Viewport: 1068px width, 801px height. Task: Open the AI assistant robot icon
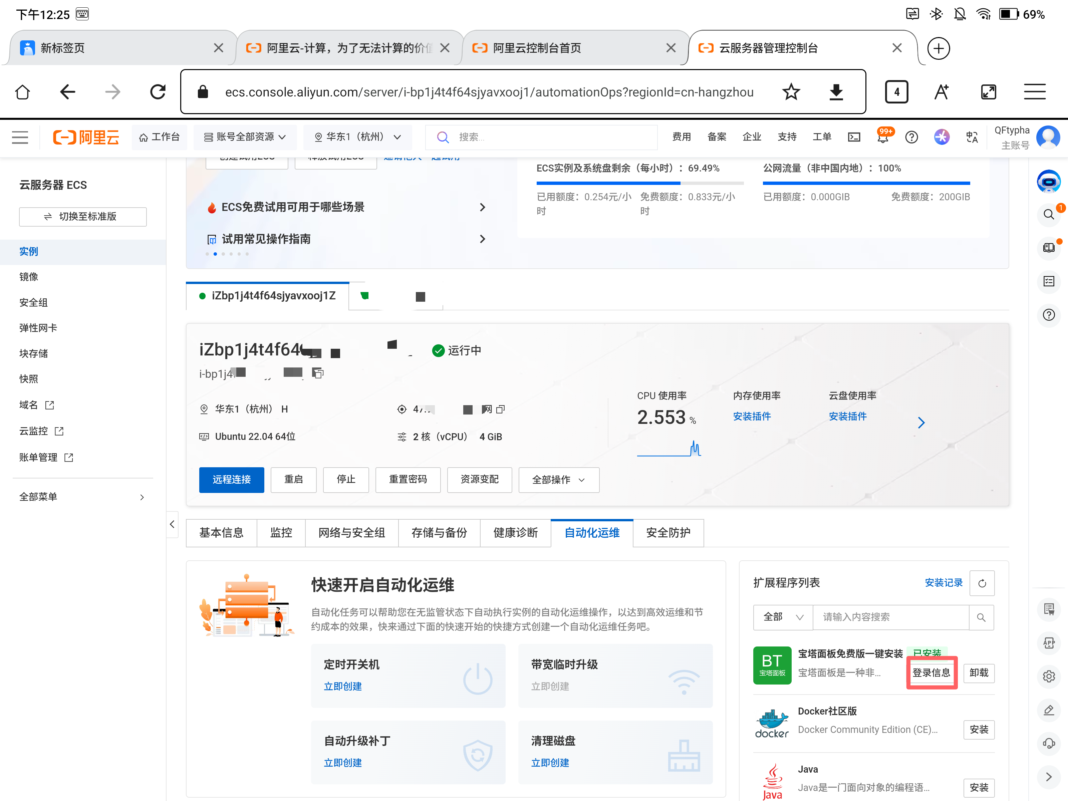coord(1048,182)
